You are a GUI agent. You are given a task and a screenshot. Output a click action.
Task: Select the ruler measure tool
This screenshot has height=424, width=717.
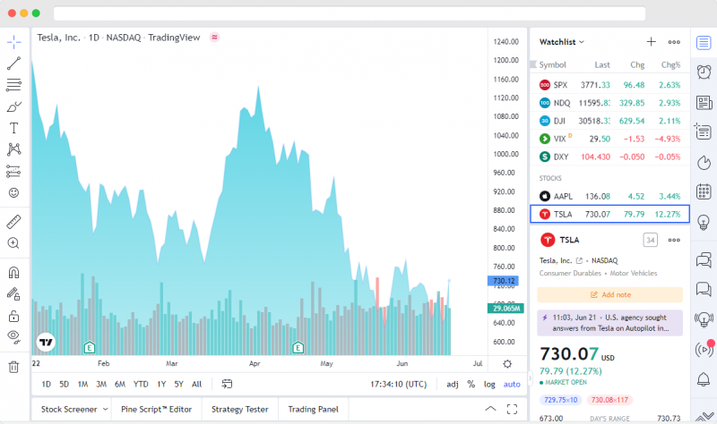[x=13, y=221]
